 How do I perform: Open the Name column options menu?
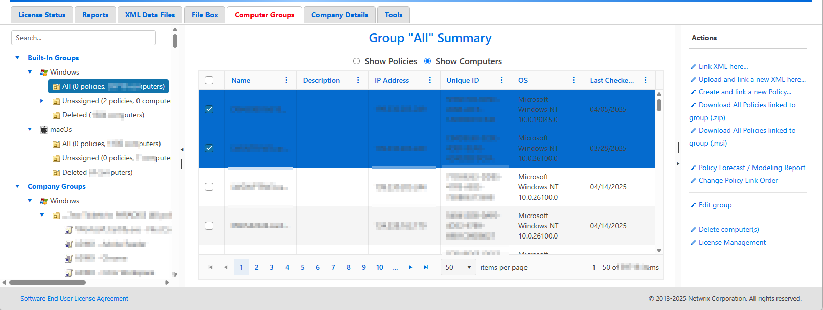286,80
